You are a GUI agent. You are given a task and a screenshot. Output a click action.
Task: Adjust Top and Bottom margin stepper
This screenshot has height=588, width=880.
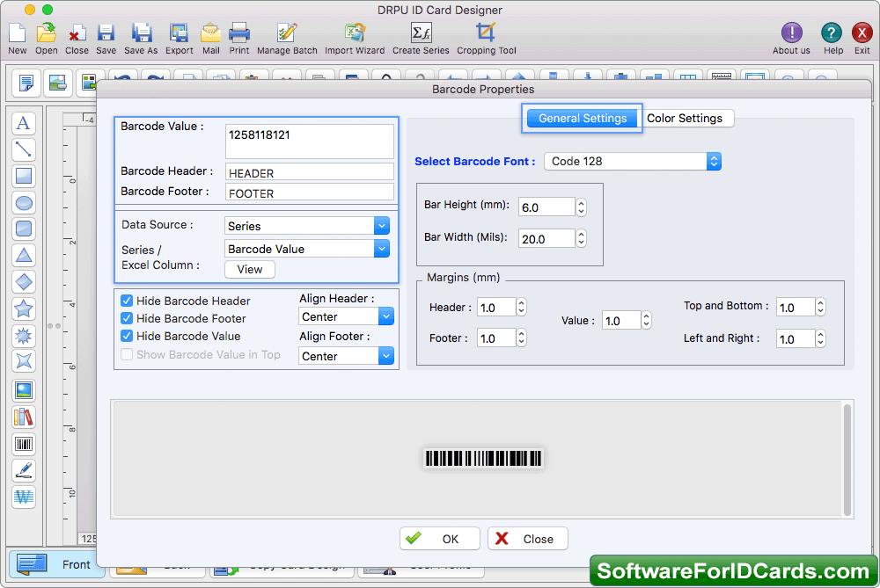tap(820, 307)
